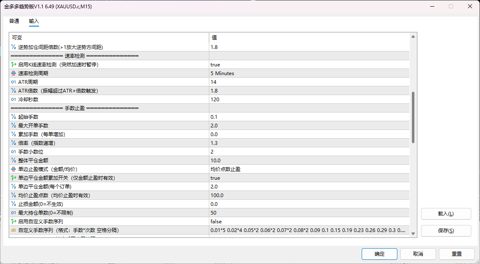The width and height of the screenshot is (480, 264).
Task: Select the 起始手数 value 0.1
Action: (214, 117)
